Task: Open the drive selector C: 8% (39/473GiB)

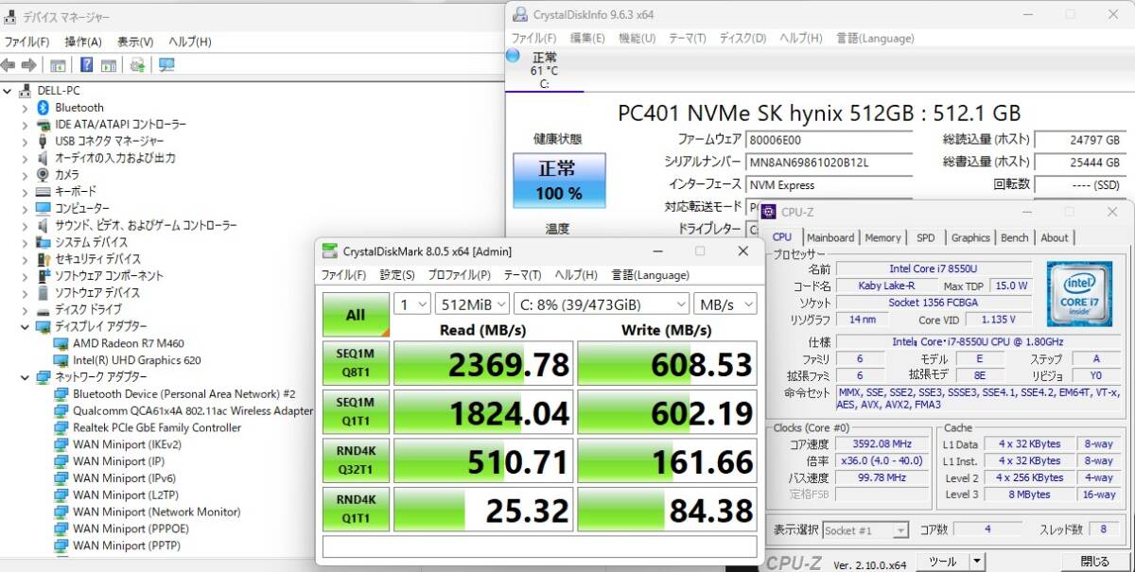Action: [x=601, y=304]
